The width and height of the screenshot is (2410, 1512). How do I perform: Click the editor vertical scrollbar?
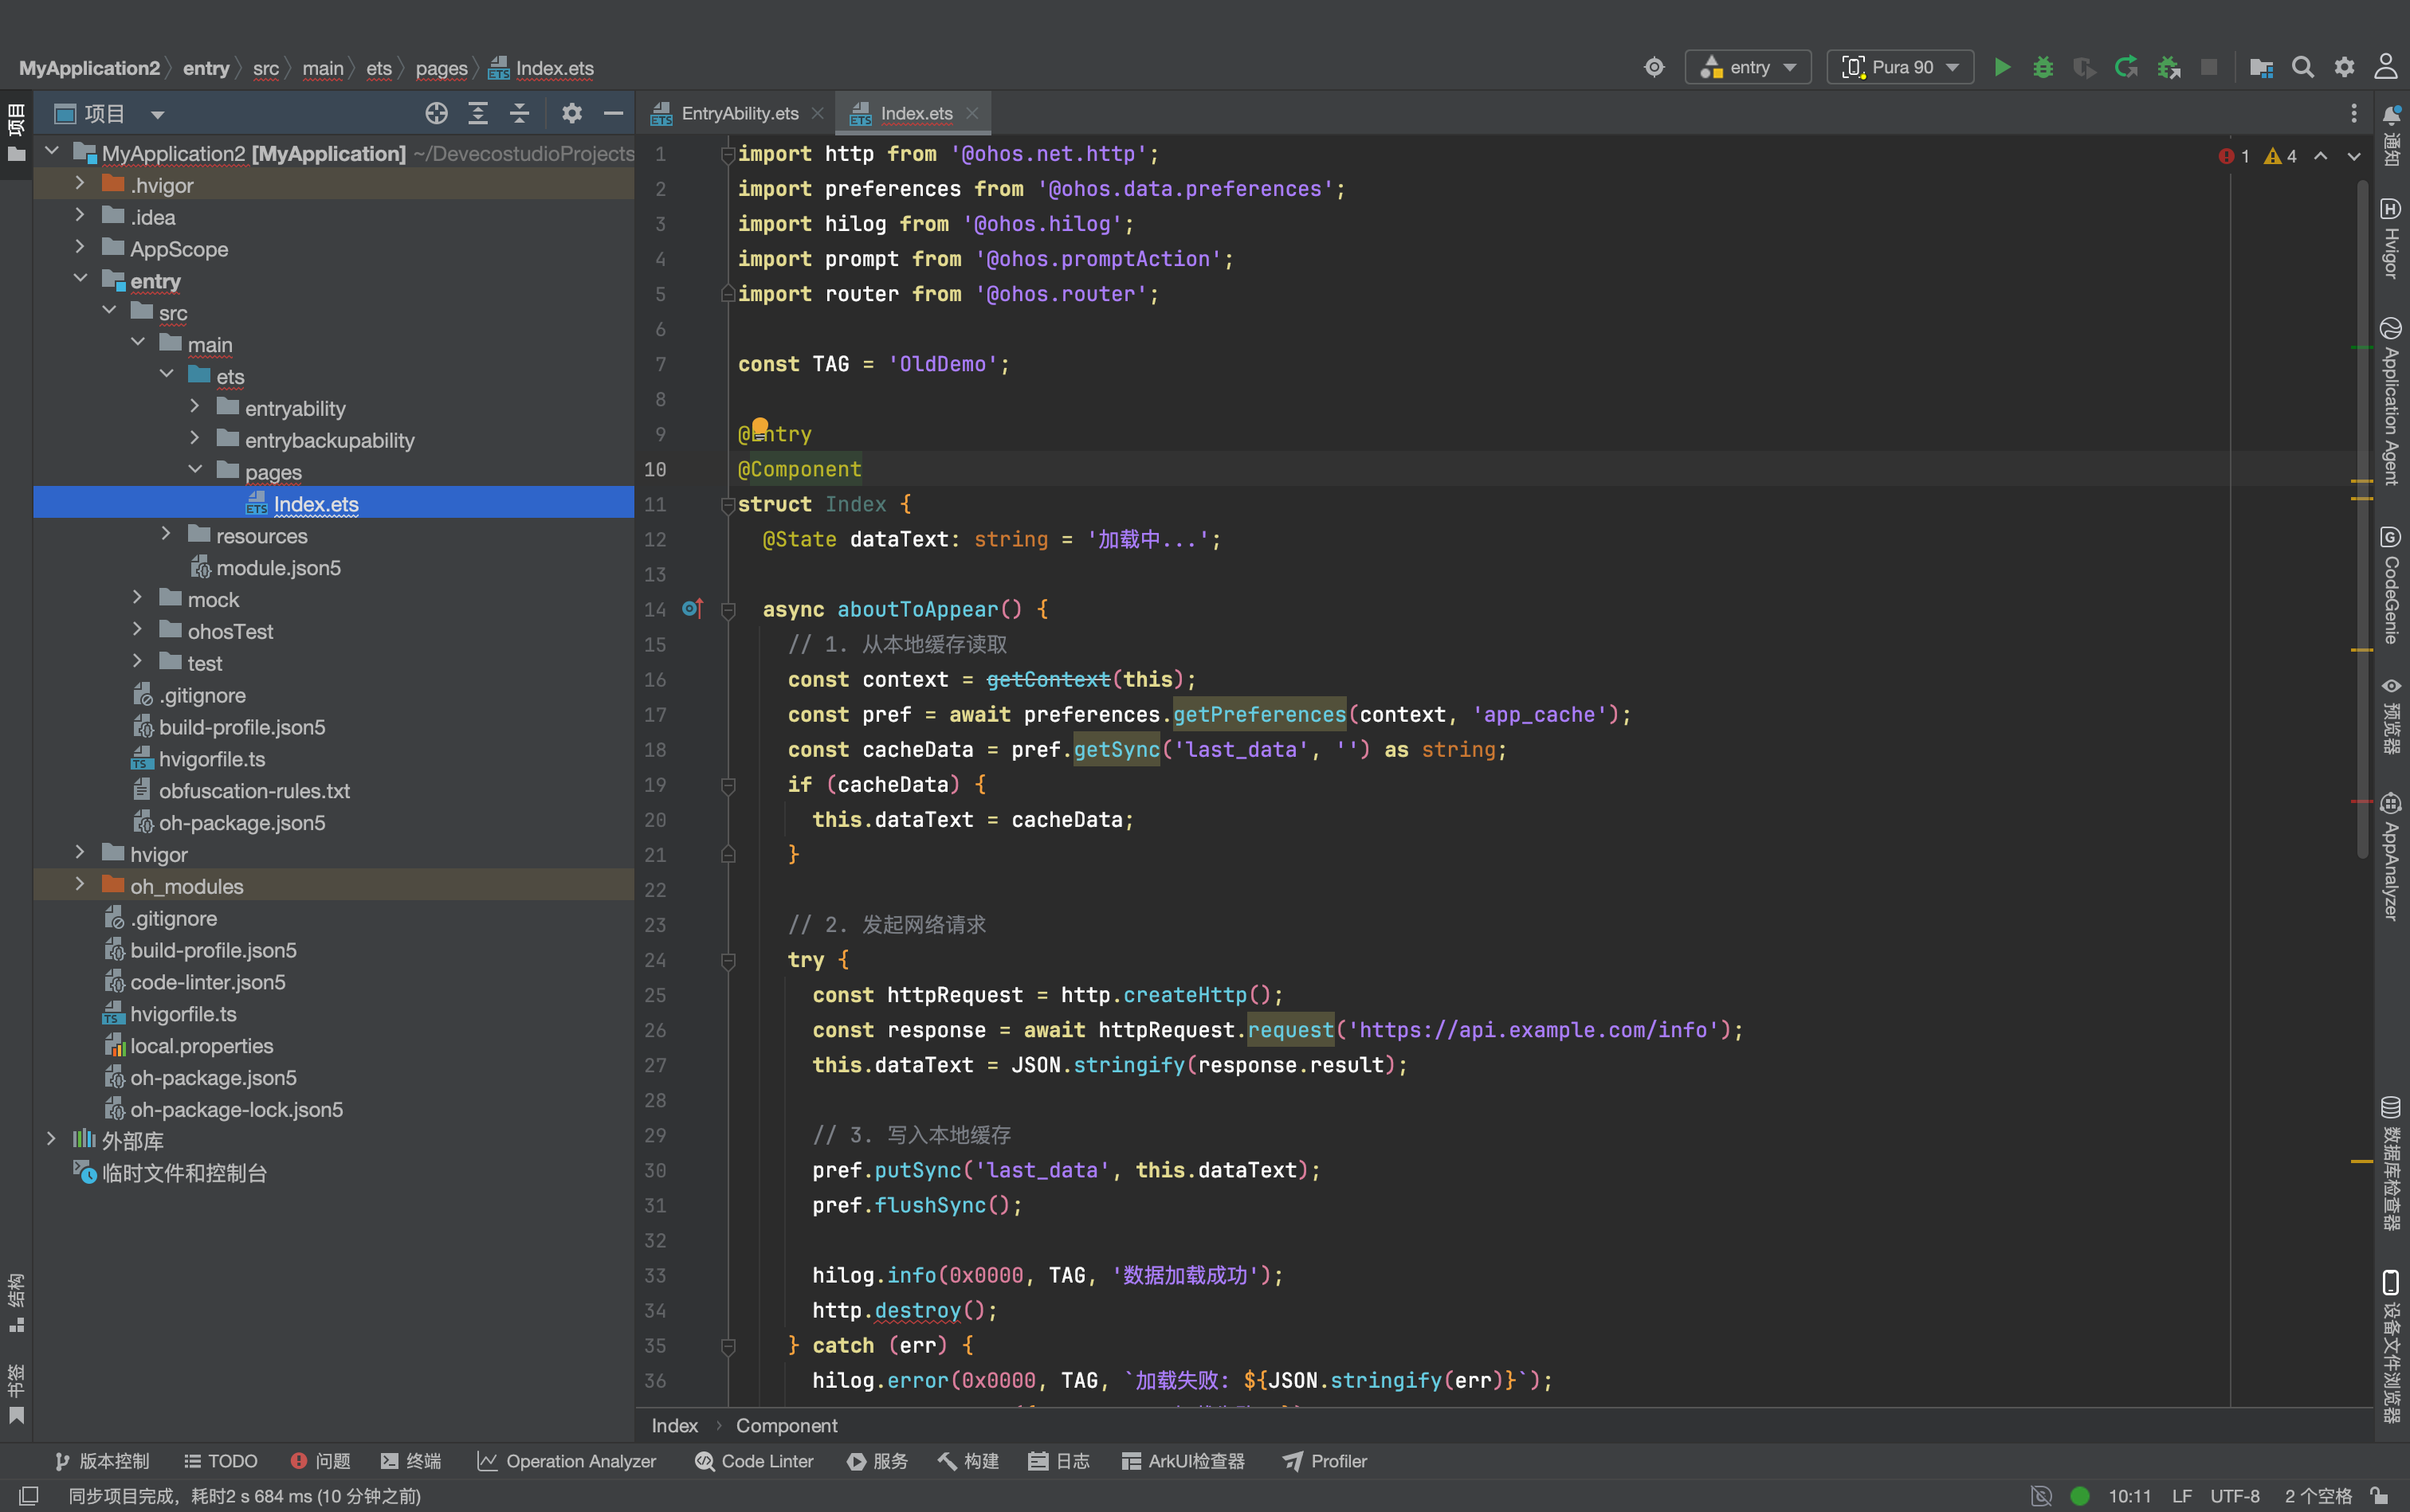(x=2362, y=520)
